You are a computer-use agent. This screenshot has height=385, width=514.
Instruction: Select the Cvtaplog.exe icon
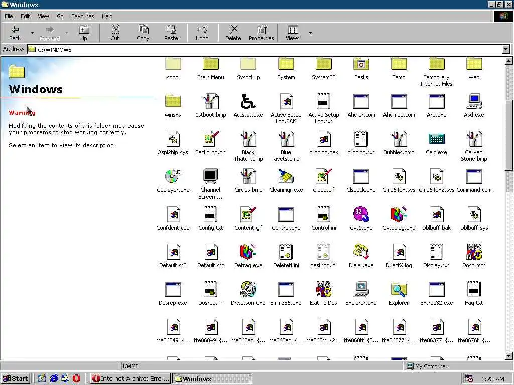pyautogui.click(x=399, y=214)
